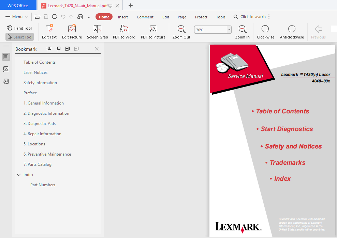Show the thumbnail sidebar panel icon
Image resolution: width=337 pixels, height=238 pixels.
[x=6, y=69]
